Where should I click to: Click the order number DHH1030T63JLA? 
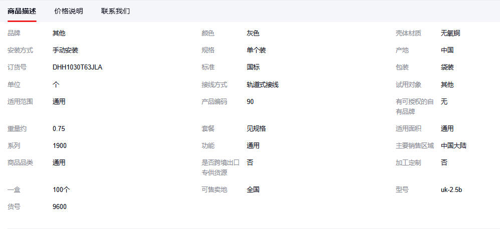[77, 67]
